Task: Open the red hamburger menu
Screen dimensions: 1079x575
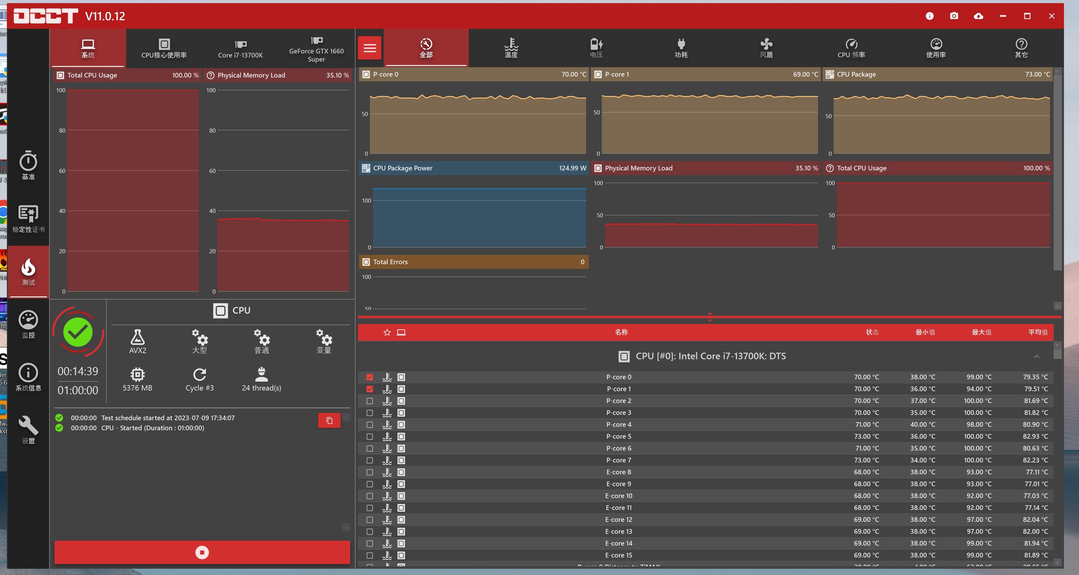Action: pyautogui.click(x=370, y=48)
